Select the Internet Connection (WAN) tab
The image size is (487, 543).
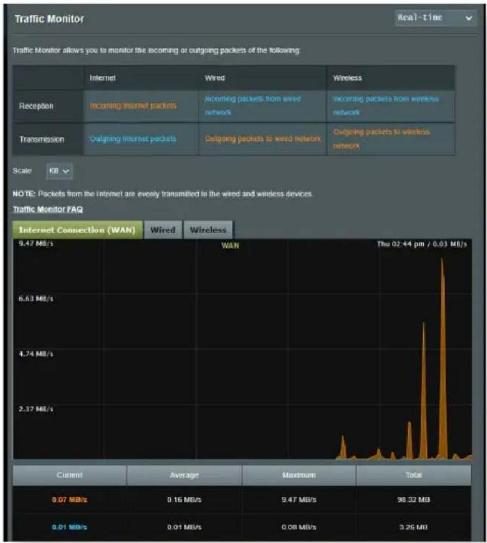pos(77,230)
